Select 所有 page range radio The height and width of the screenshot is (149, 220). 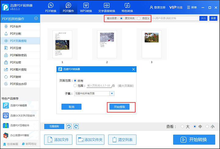(75, 80)
